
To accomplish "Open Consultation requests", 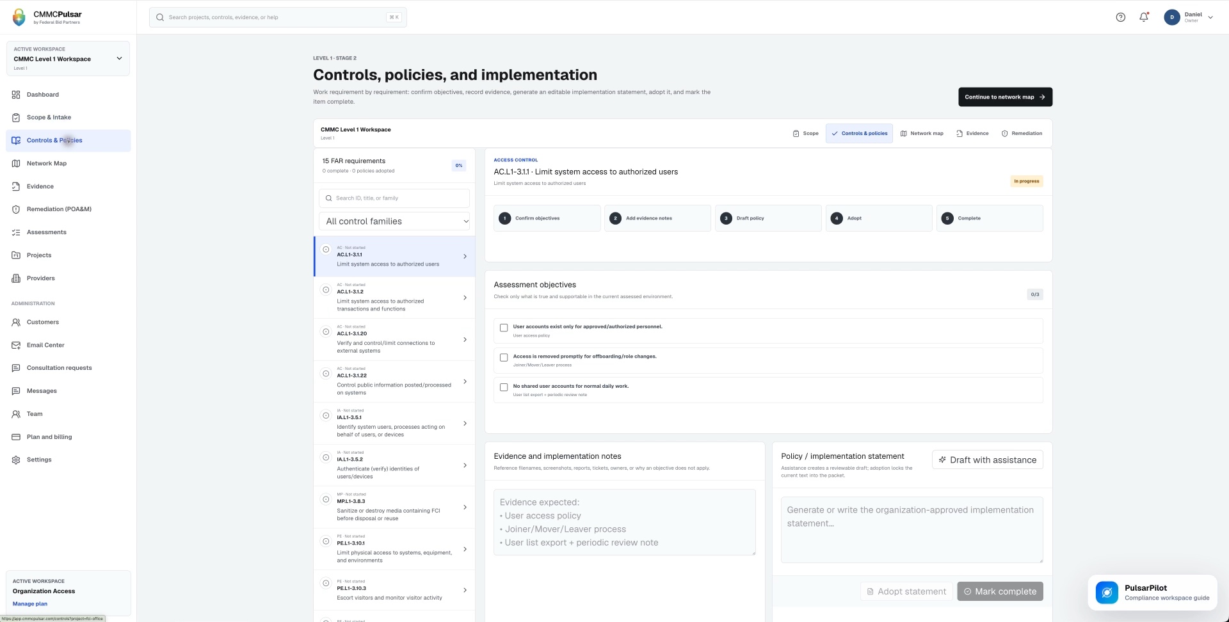I will (x=68, y=368).
